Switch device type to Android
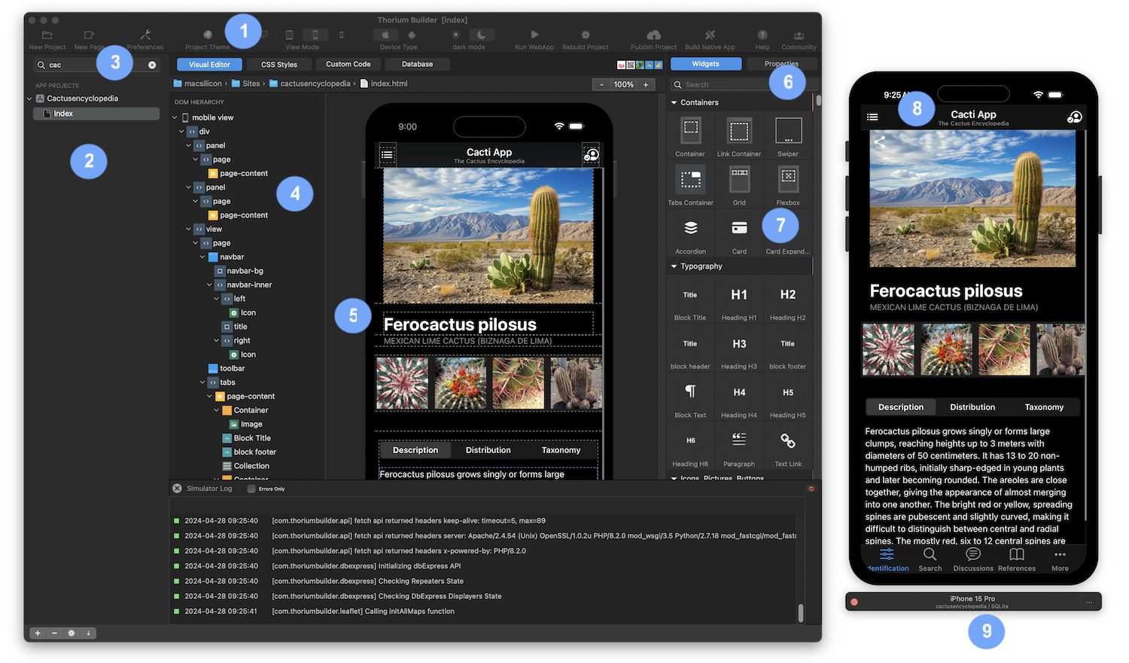Image resolution: width=1129 pixels, height=663 pixels. coord(412,35)
